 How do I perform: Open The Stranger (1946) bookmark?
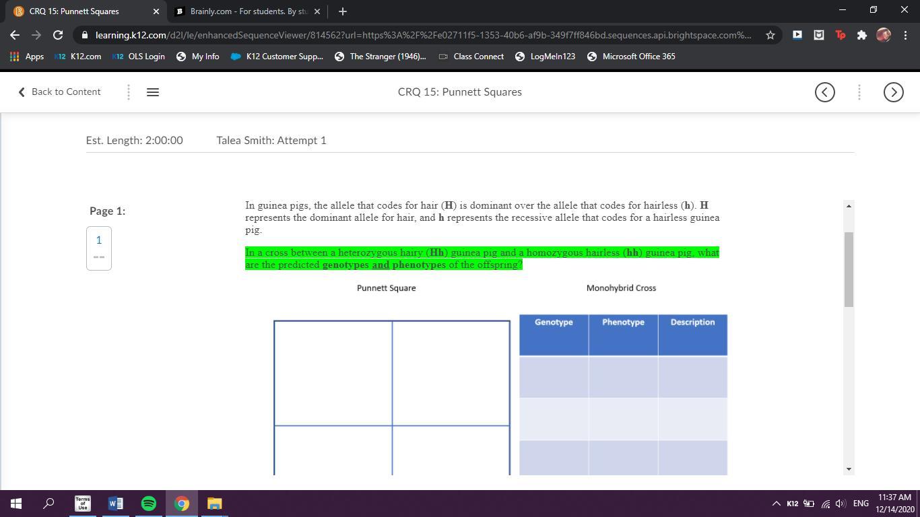(x=381, y=57)
